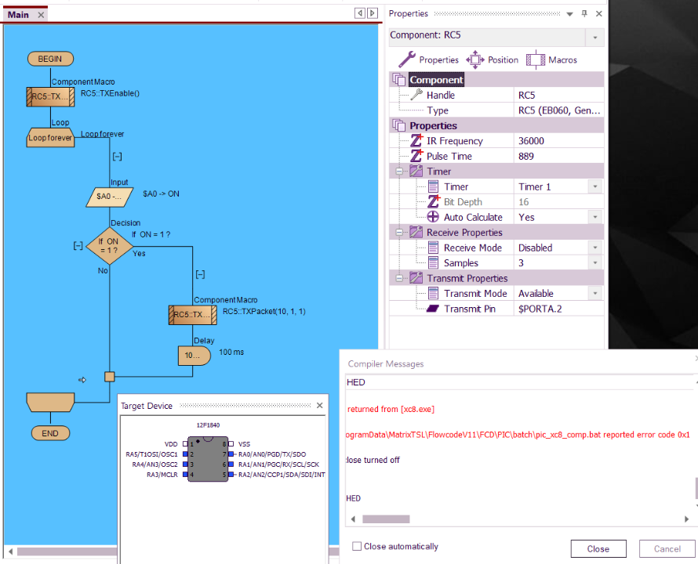Close the Main tab
This screenshot has height=564, width=698.
pos(41,15)
